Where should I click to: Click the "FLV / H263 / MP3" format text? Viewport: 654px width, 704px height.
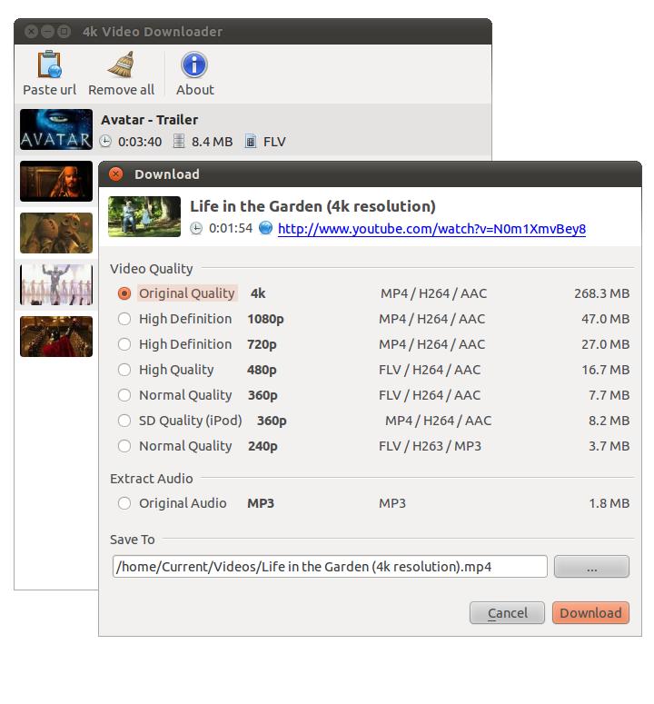[430, 446]
